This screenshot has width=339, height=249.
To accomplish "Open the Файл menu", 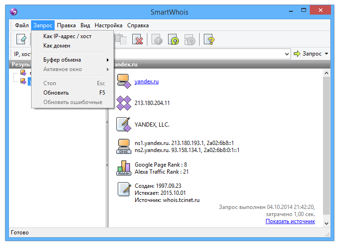I will (x=22, y=25).
